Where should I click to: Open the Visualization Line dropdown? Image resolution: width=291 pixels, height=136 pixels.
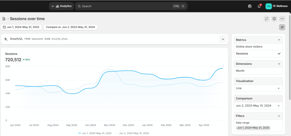point(258,88)
